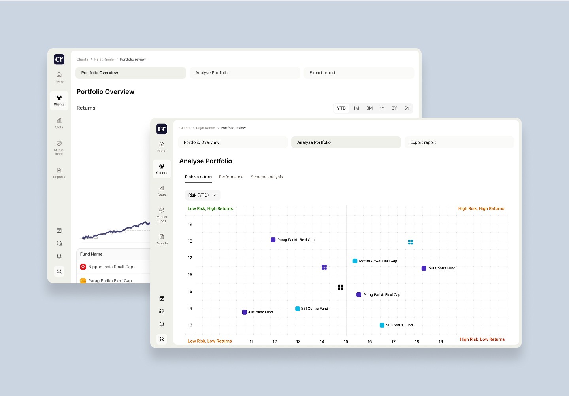
Task: Click SBI Contra Fund point near 14
Action: [298, 309]
